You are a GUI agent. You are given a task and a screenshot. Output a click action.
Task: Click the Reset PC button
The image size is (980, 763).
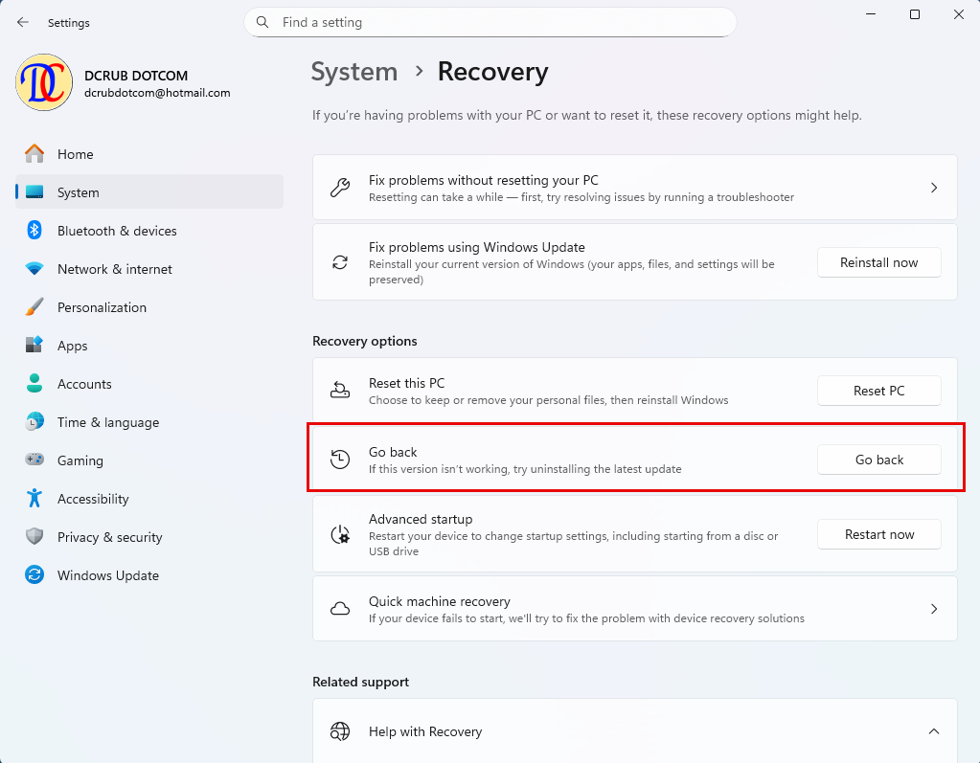(x=878, y=391)
